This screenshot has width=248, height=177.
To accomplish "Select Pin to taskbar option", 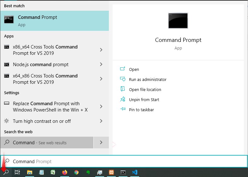I will point(141,110).
